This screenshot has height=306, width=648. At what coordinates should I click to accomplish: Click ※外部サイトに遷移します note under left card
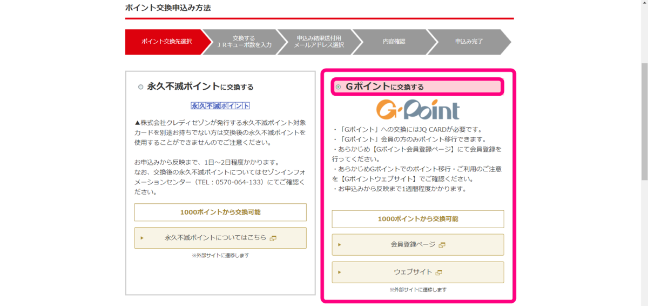tap(220, 256)
